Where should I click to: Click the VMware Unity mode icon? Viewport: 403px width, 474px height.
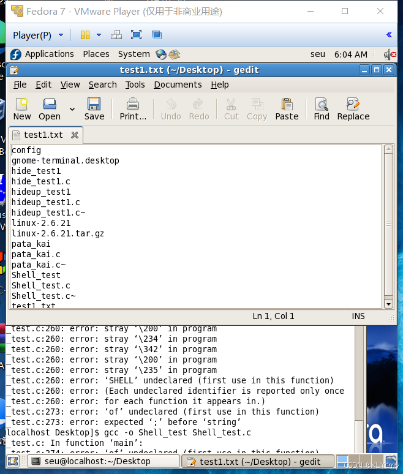point(157,35)
